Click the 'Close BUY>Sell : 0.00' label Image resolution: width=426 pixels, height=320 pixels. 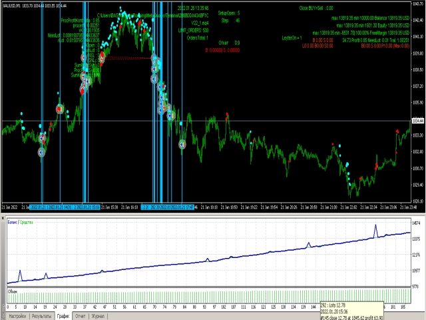click(x=316, y=8)
